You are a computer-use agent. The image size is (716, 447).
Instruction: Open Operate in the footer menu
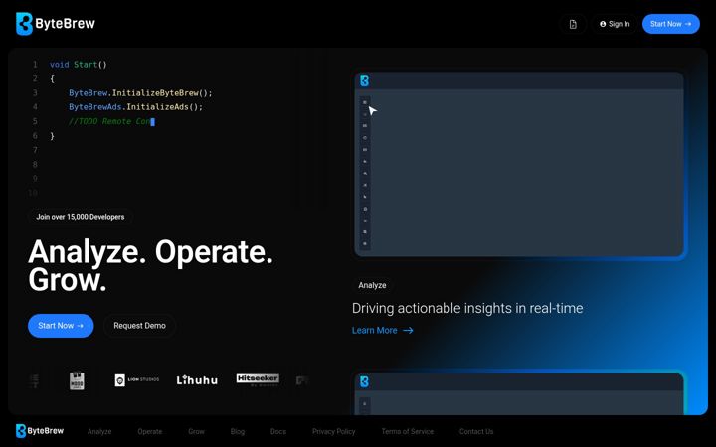(x=150, y=431)
